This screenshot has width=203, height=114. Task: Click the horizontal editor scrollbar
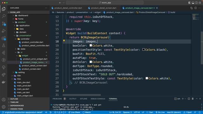(82, 95)
